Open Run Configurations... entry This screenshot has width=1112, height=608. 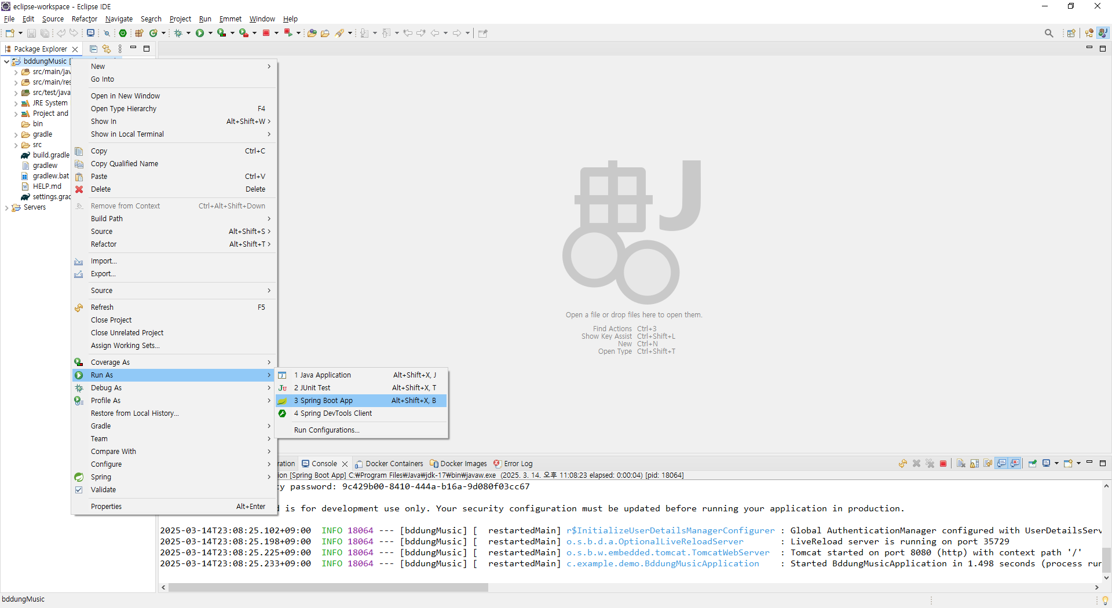[x=361, y=430]
